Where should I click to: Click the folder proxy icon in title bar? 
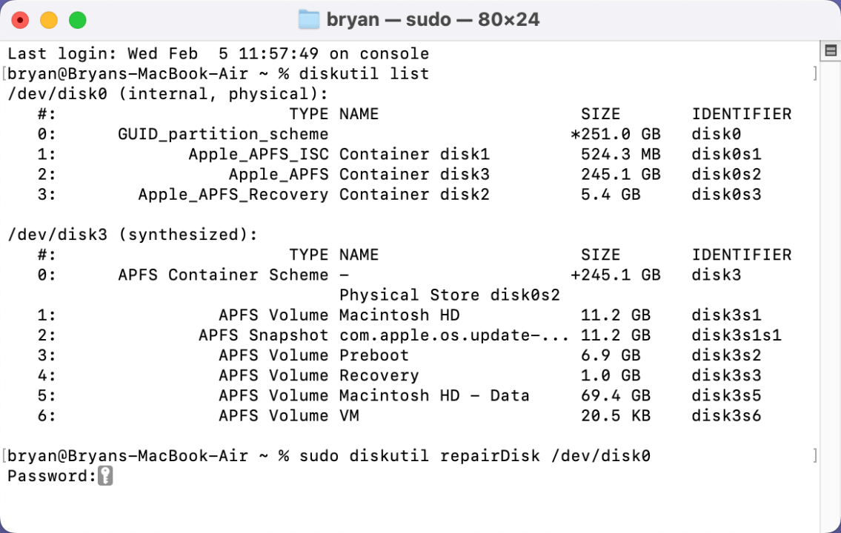[x=309, y=20]
